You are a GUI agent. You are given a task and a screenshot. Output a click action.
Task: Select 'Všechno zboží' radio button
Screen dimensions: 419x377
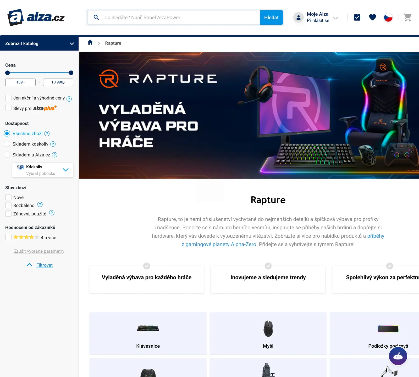(x=7, y=134)
